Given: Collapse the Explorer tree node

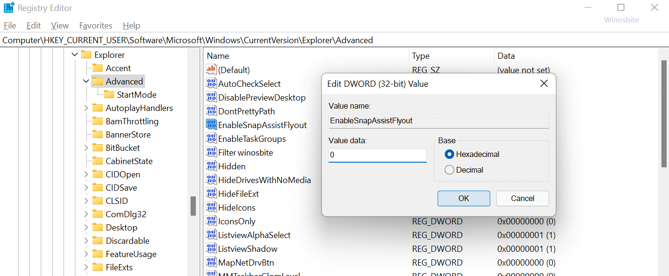Looking at the screenshot, I should (74, 55).
